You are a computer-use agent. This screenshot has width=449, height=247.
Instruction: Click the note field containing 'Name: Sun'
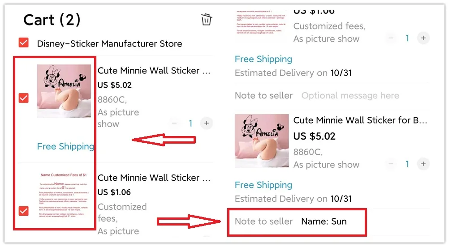coord(324,221)
